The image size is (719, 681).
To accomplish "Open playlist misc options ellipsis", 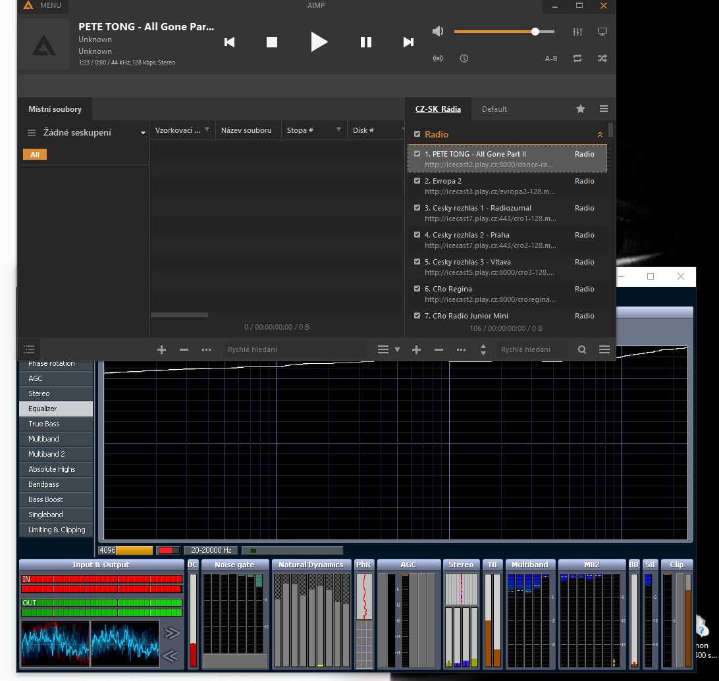I will coord(462,349).
